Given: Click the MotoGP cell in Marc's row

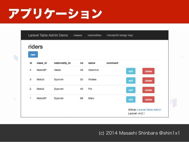Looking at the screenshot, I should coord(41,98).
